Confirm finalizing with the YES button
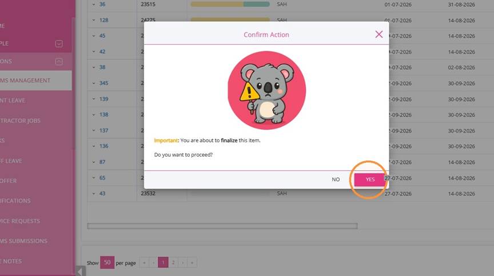 coord(369,179)
